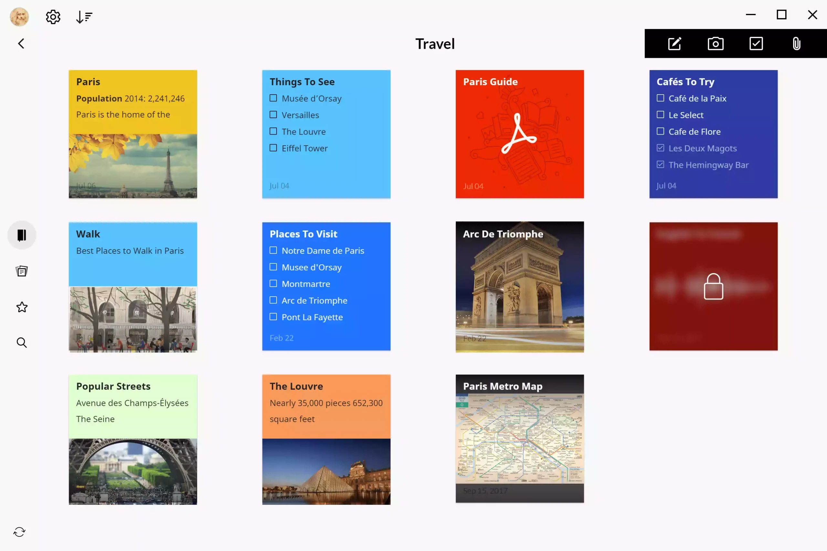Open the Settings panel

pyautogui.click(x=52, y=16)
